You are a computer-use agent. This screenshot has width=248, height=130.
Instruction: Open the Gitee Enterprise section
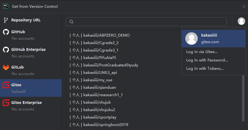click(31, 105)
